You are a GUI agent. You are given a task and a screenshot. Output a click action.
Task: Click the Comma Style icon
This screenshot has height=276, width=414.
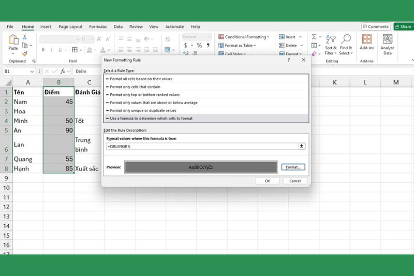[208, 46]
